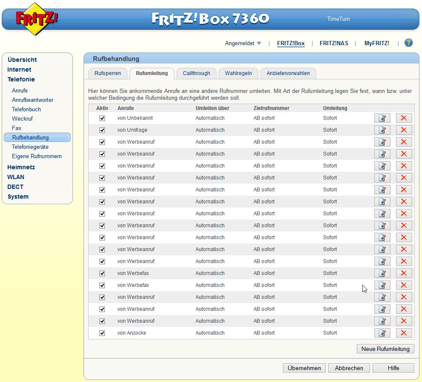Uncheck Aktiv for von Unbekannt
Image resolution: width=422 pixels, height=382 pixels.
tap(102, 118)
